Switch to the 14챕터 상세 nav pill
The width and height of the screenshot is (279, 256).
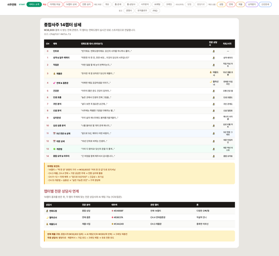click(71, 4)
